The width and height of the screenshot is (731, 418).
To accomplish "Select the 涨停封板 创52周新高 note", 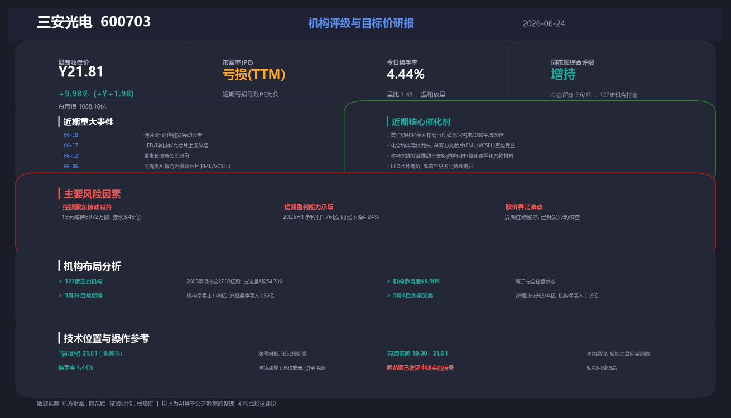I will point(282,354).
